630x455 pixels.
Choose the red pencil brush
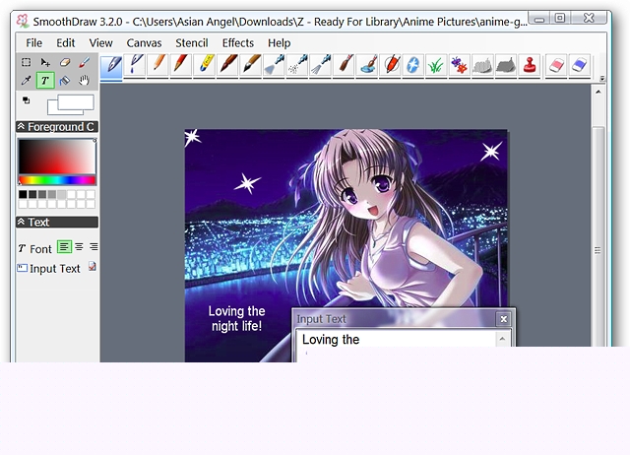[x=181, y=65]
